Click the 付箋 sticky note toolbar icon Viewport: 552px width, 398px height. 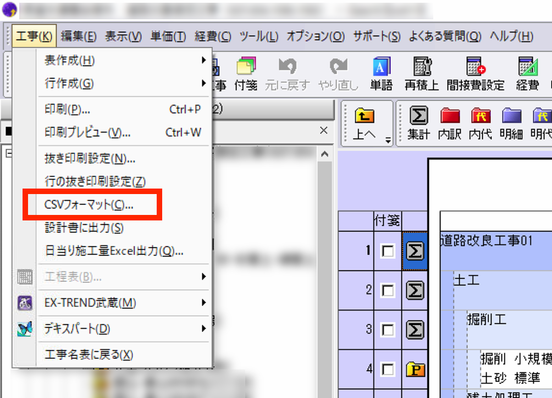(x=246, y=74)
